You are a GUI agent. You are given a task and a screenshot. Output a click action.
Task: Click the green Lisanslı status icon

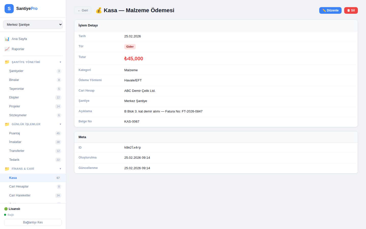6,209
